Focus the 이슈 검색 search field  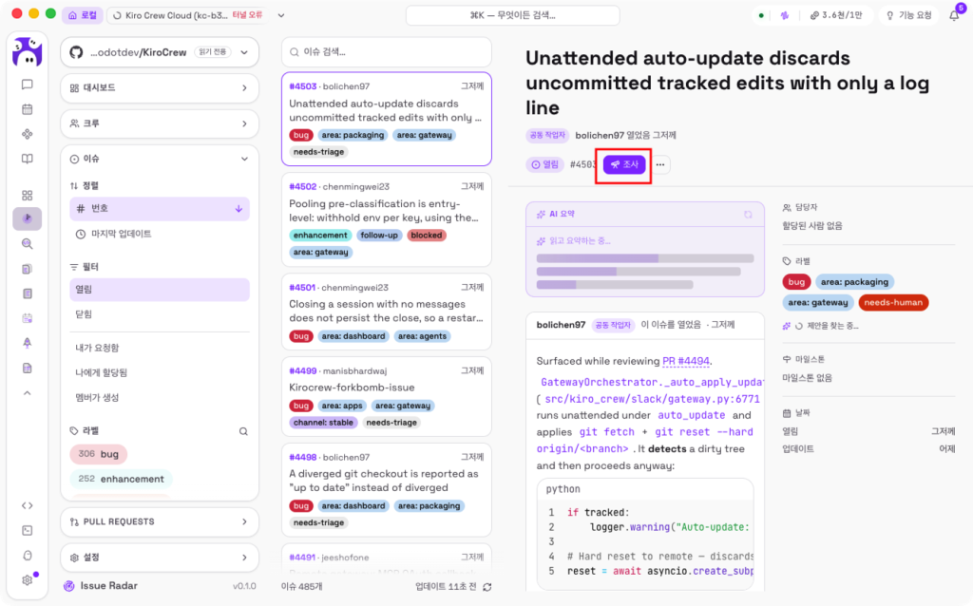click(x=387, y=52)
